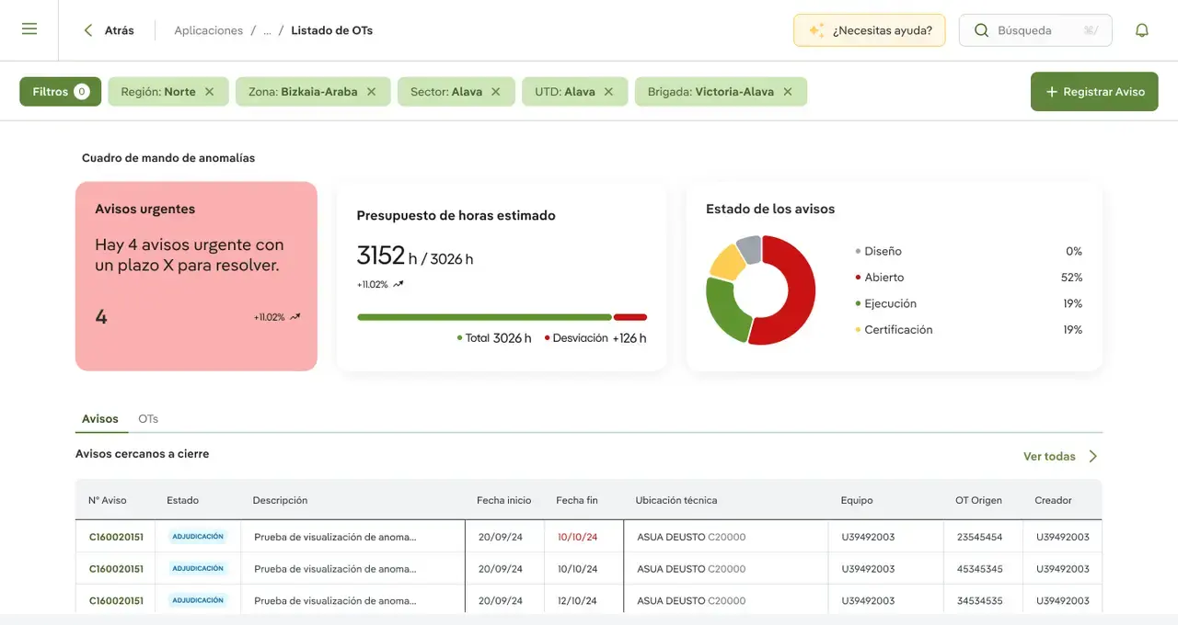Click the sparkle icon in ¿Necesitas ayuda?
The image size is (1178, 625).
(x=816, y=30)
